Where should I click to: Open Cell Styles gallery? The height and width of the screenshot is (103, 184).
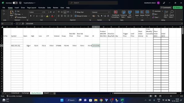point(130,14)
